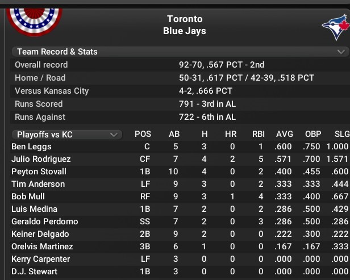The image size is (350, 280).
Task: Click Orelvis Martinez in the roster
Action: pyautogui.click(x=42, y=246)
